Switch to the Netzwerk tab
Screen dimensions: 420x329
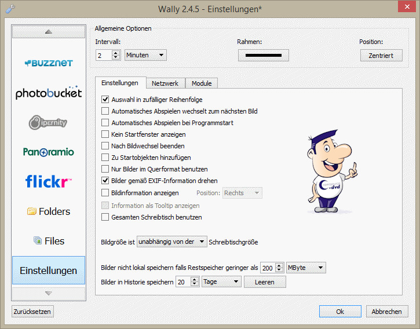[165, 83]
